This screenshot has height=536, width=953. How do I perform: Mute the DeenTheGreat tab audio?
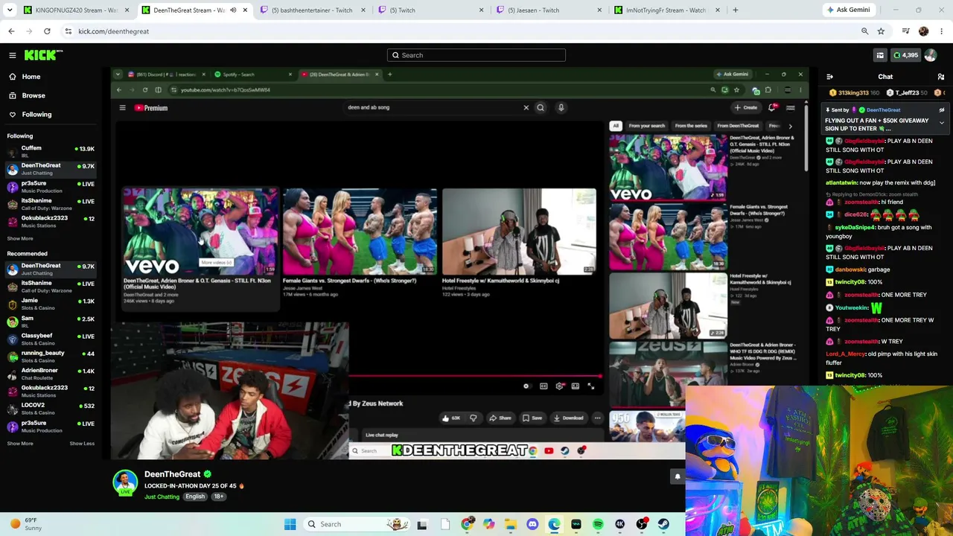[233, 10]
